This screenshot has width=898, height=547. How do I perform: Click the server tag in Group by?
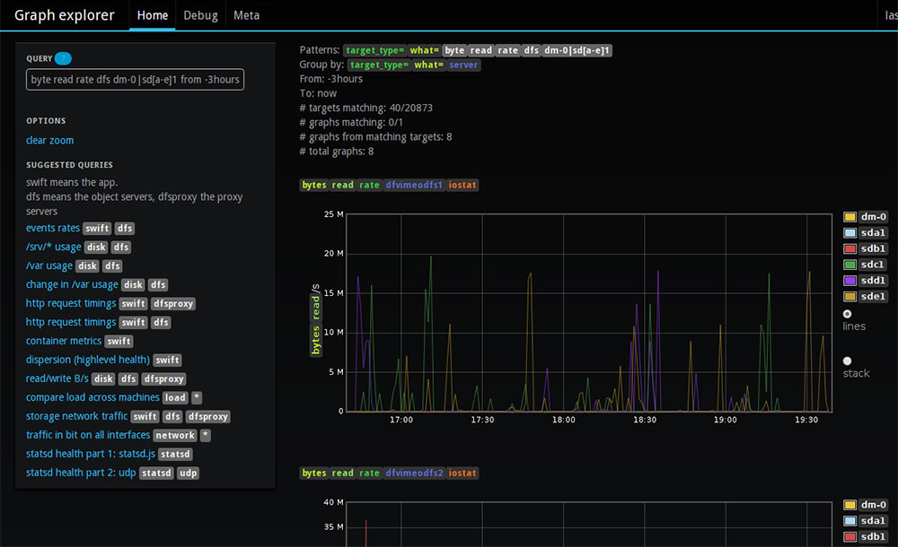click(x=462, y=65)
